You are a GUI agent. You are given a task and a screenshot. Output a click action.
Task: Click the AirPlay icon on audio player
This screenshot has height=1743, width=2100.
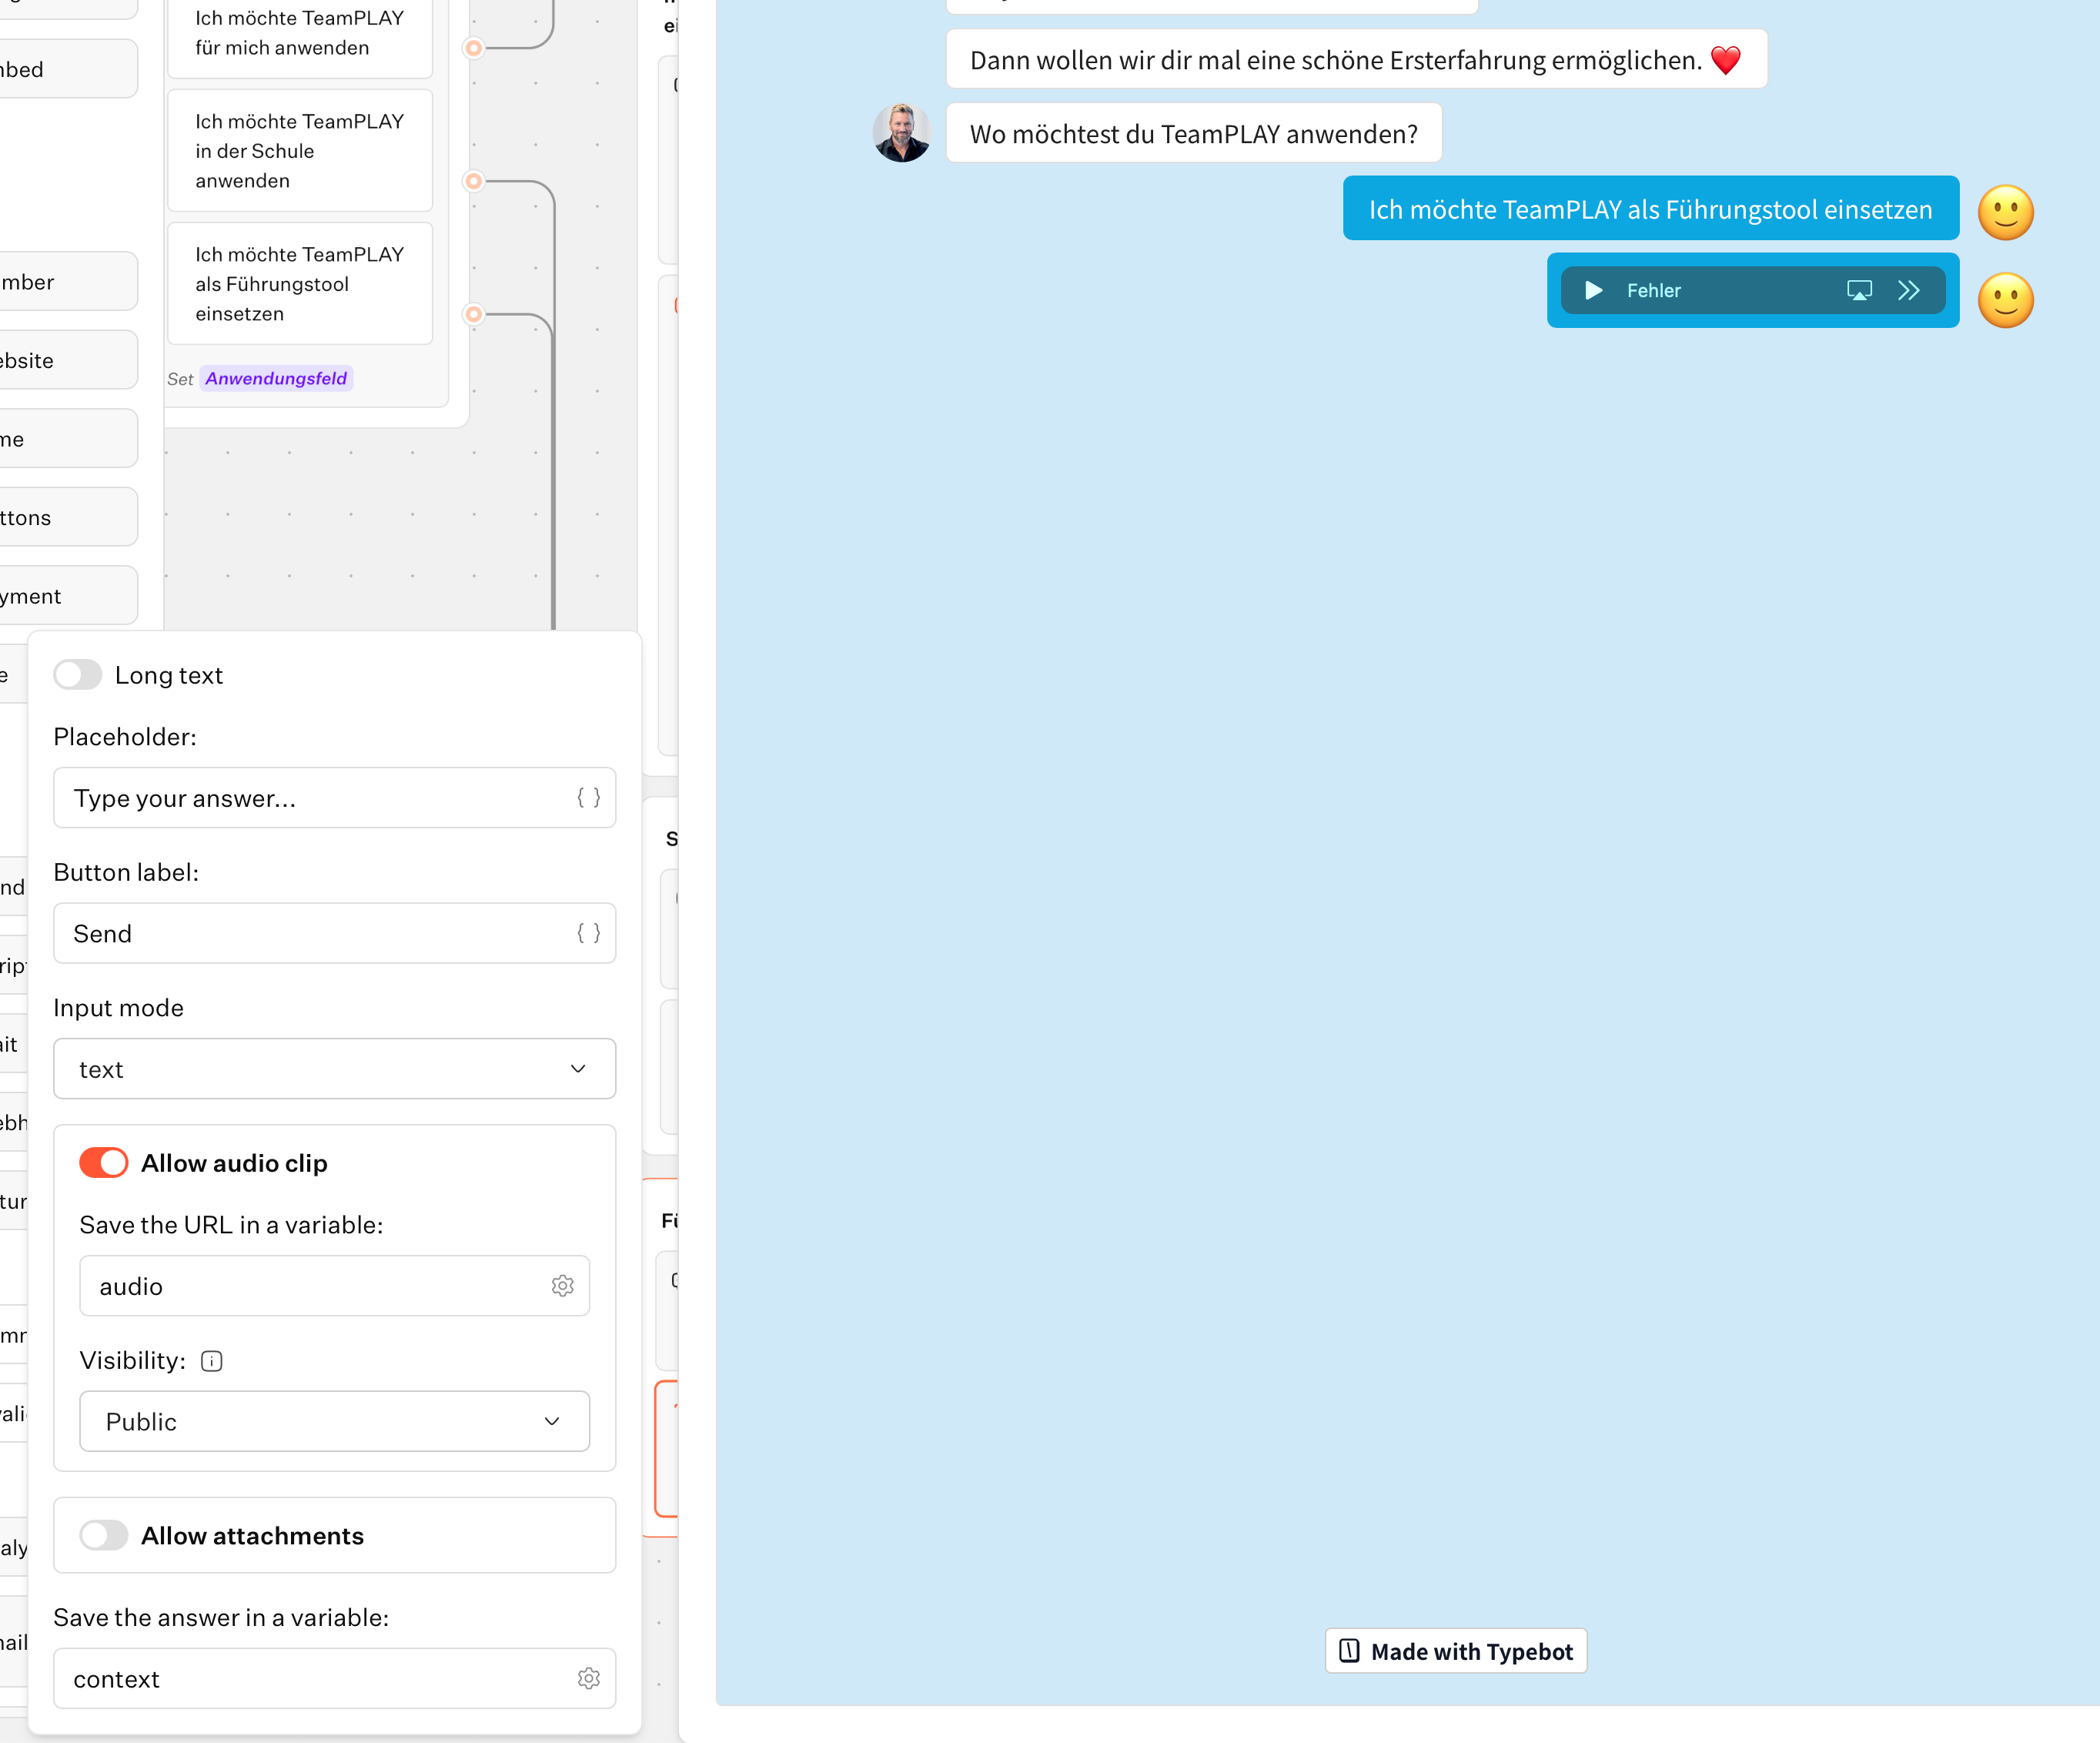point(1858,290)
